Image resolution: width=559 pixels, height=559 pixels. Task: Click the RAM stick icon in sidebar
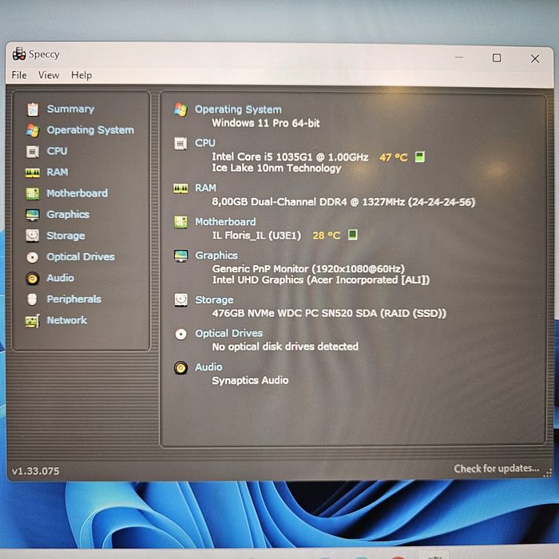click(x=33, y=173)
